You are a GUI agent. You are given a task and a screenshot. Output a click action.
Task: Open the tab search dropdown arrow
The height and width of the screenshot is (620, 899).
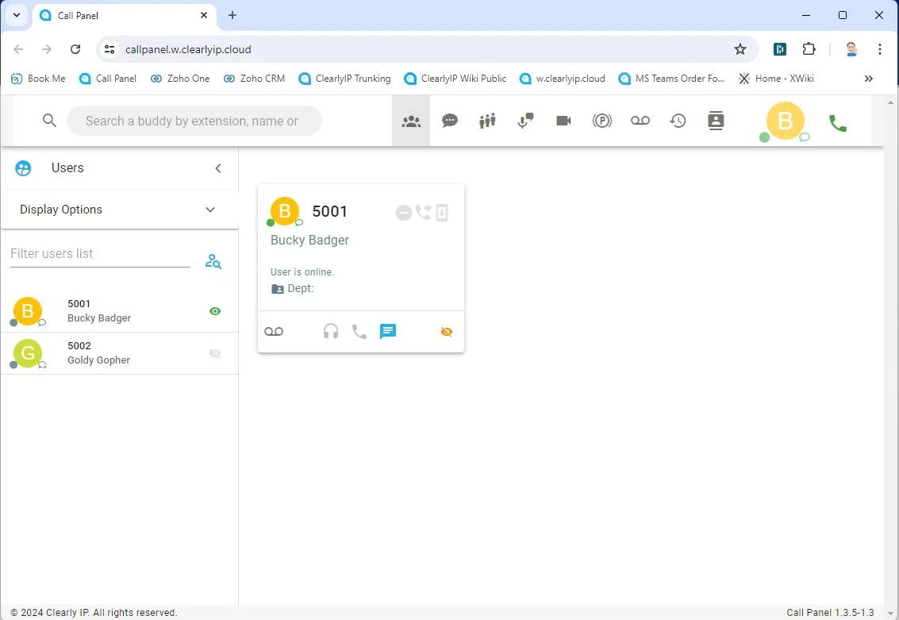click(x=17, y=16)
